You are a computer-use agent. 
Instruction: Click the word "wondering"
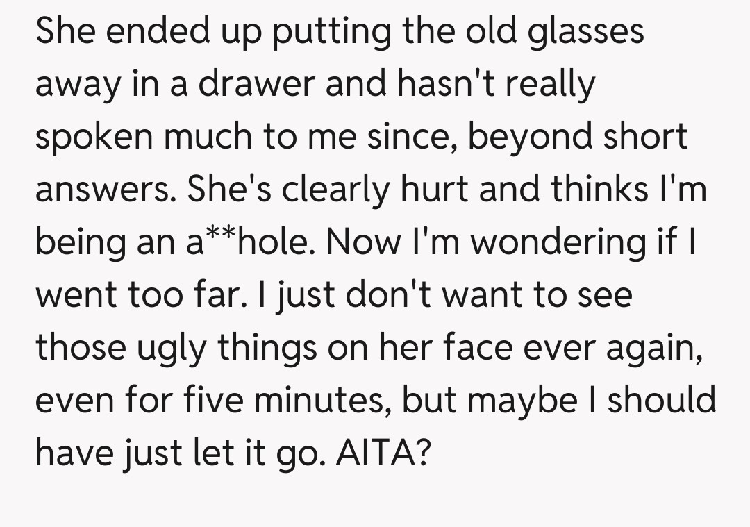(533, 243)
